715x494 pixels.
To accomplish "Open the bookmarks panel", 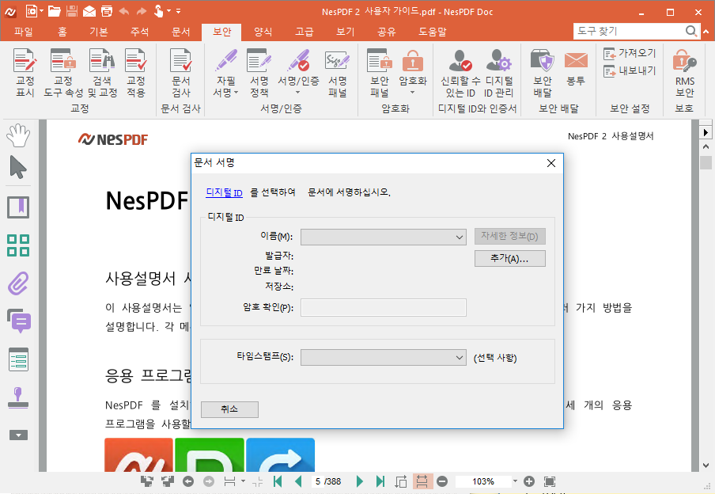I will coord(18,207).
